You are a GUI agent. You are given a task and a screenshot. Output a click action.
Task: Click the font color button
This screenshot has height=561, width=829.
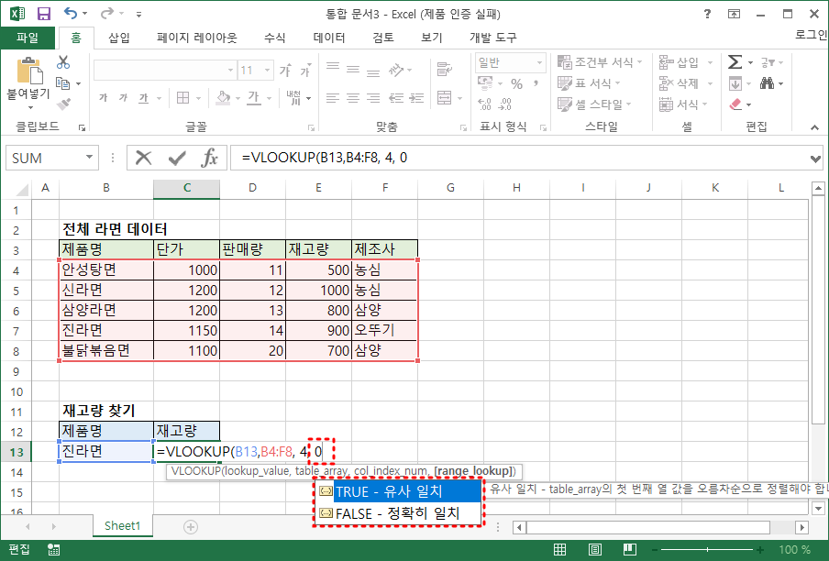[254, 98]
